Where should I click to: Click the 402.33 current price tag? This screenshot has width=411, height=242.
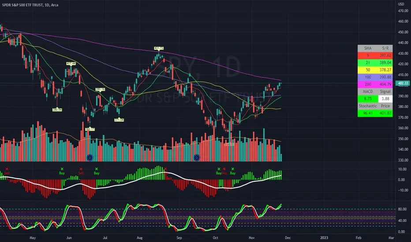[403, 83]
